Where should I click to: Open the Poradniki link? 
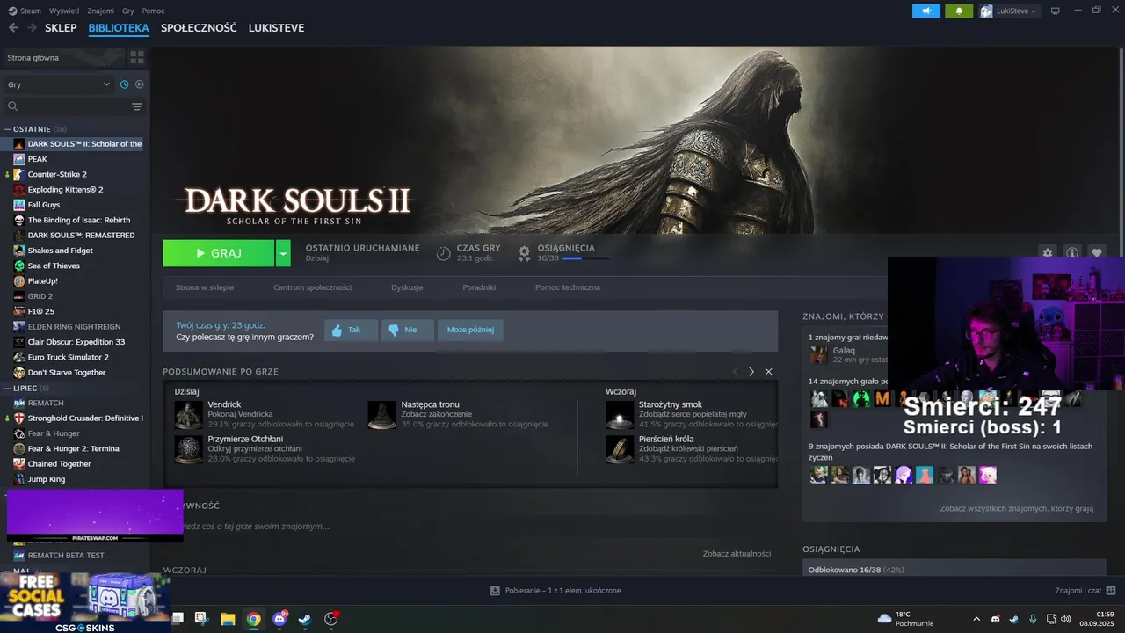(479, 287)
